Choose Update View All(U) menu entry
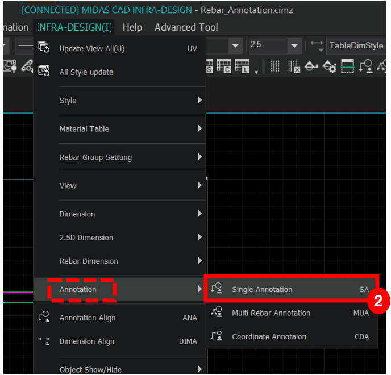 point(119,48)
